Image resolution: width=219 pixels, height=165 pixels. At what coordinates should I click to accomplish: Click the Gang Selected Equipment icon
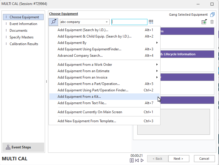pyautogui.click(x=212, y=15)
